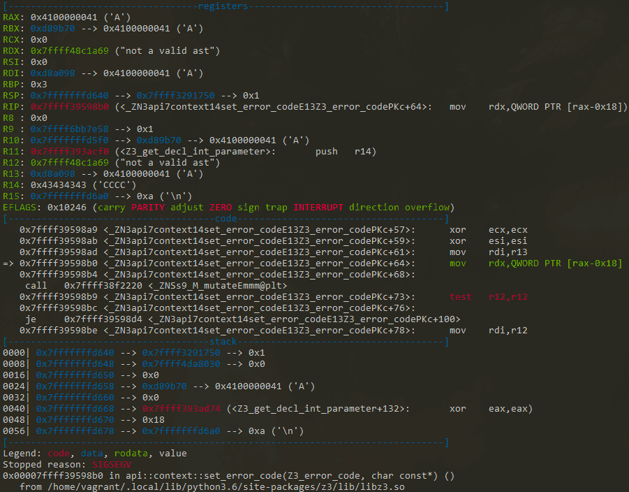Screen dimensions: 629x492
Task: Select the red INTERRUPT flag
Action: click(x=318, y=208)
